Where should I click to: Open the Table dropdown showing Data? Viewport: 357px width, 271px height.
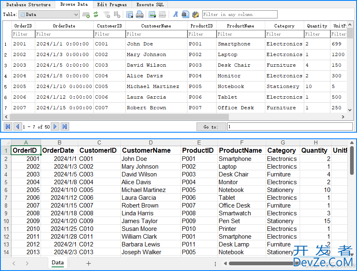[x=49, y=15]
